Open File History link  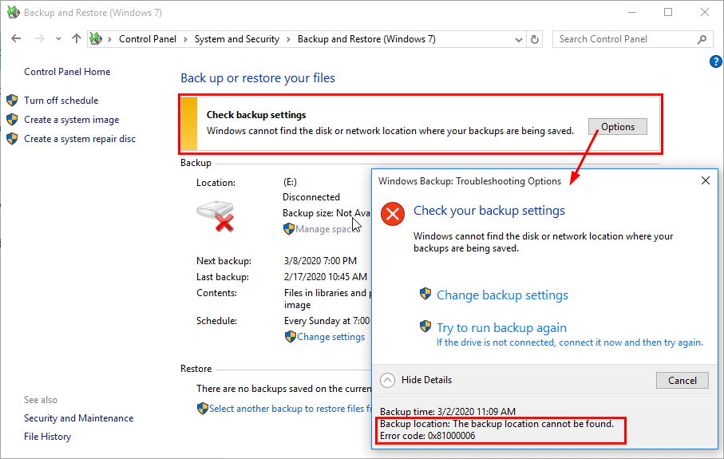(x=48, y=437)
